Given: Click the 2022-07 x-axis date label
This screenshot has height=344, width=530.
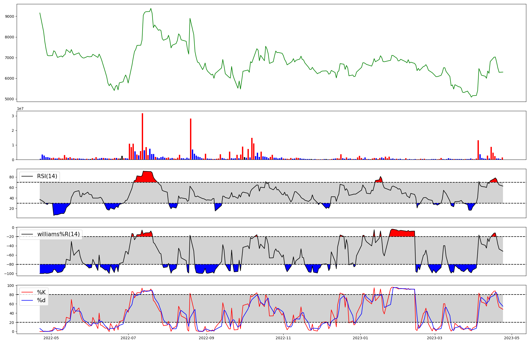Looking at the screenshot, I should pos(129,338).
